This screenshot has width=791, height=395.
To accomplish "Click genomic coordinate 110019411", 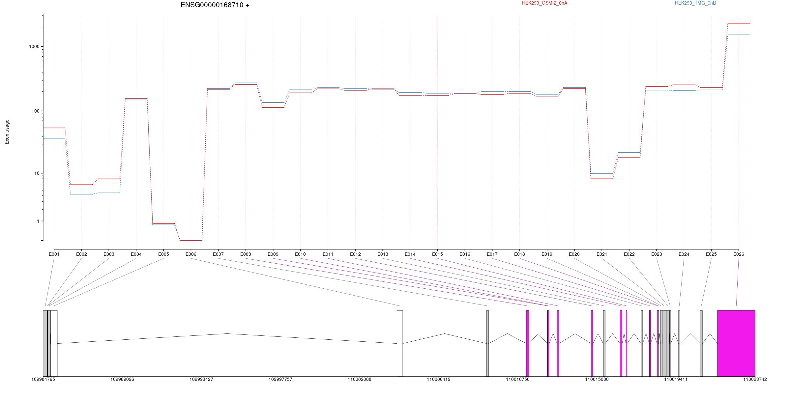I will [x=676, y=380].
